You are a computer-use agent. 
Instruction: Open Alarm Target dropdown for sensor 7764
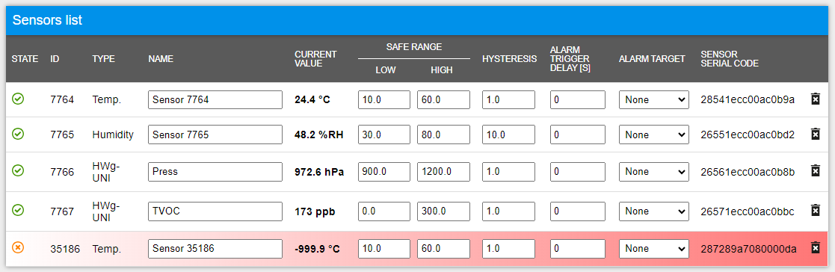point(654,99)
